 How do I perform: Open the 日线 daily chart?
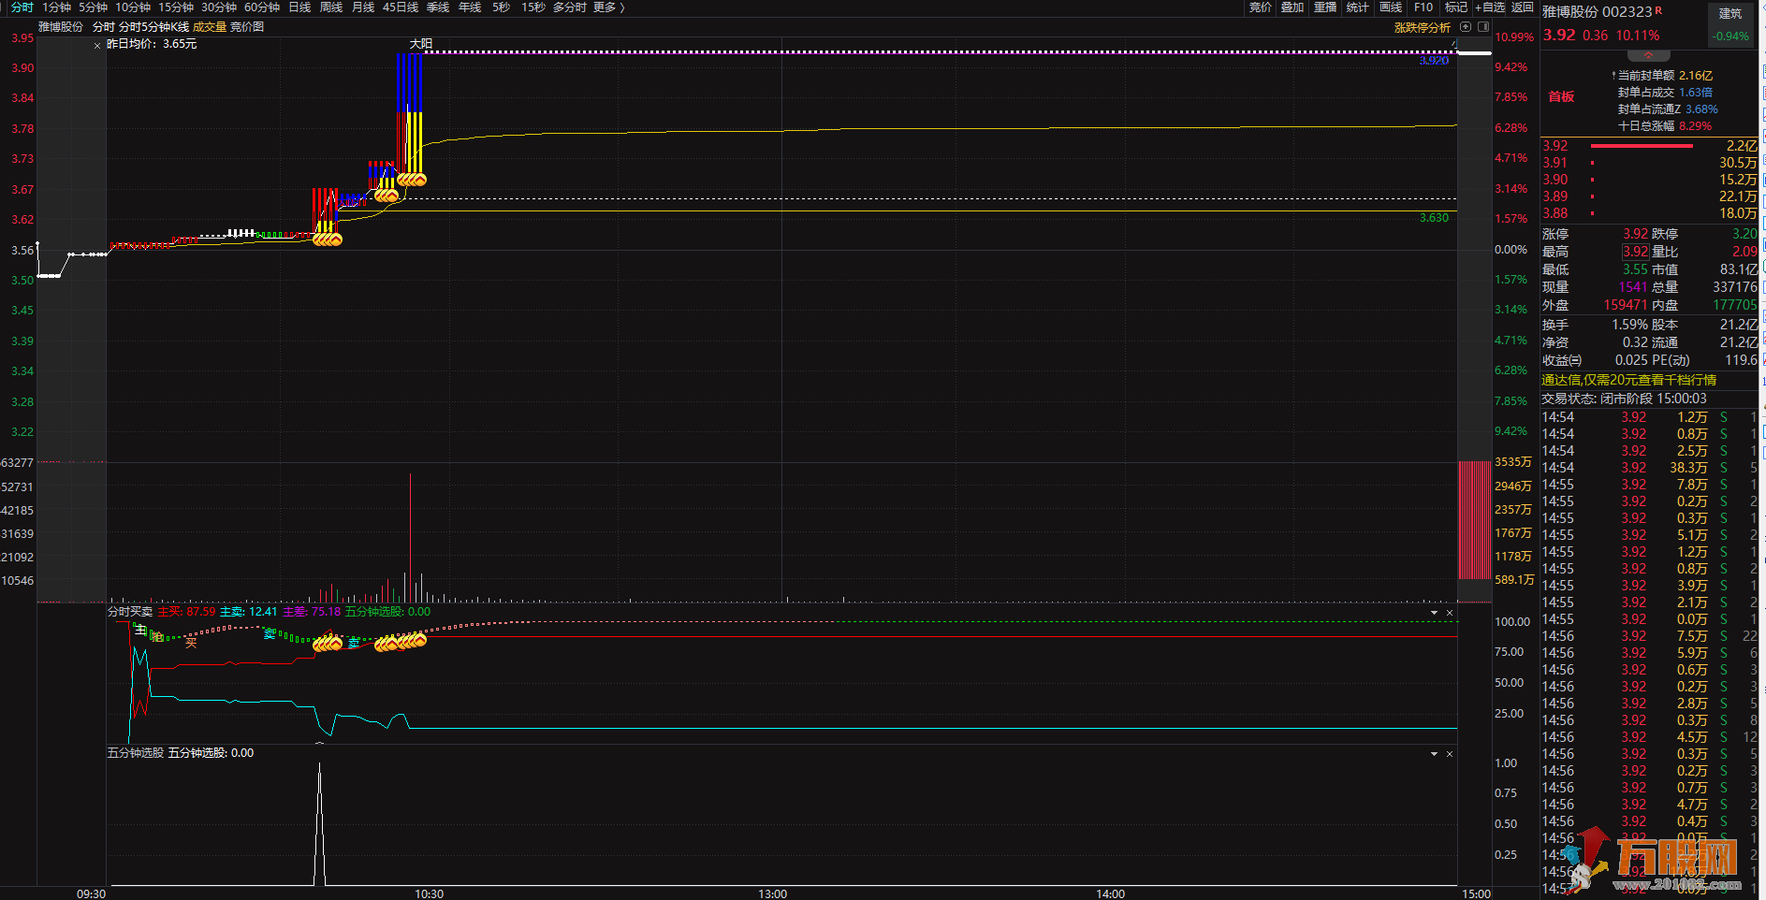point(299,7)
